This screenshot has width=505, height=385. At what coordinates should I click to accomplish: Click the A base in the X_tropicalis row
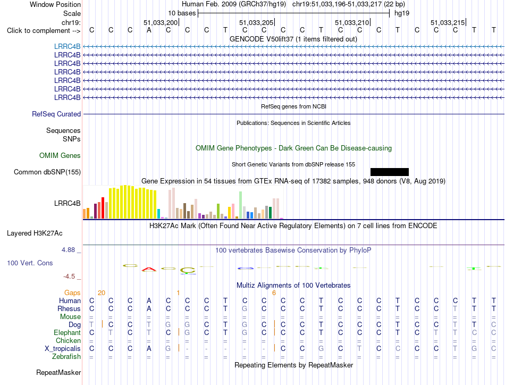(x=149, y=349)
